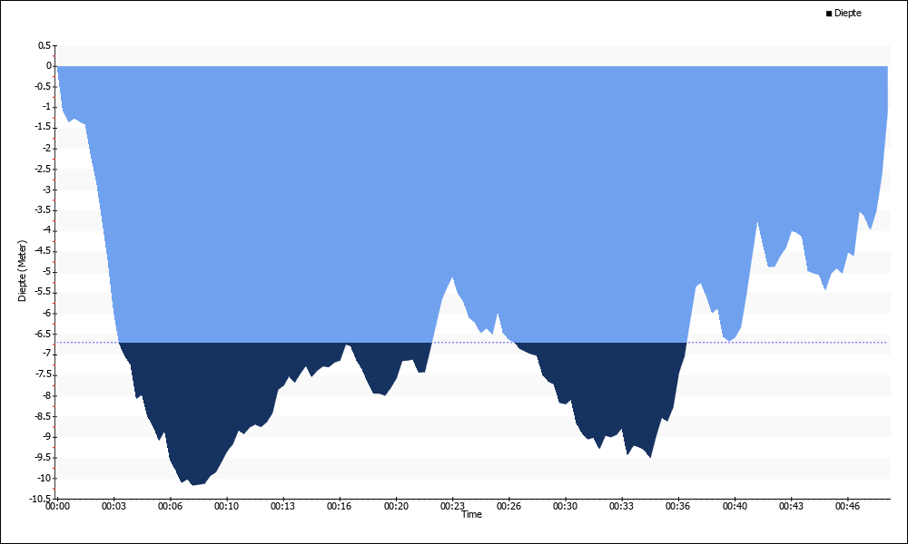Click the -5.5 depth axis label
The height and width of the screenshot is (544, 908).
pos(44,293)
